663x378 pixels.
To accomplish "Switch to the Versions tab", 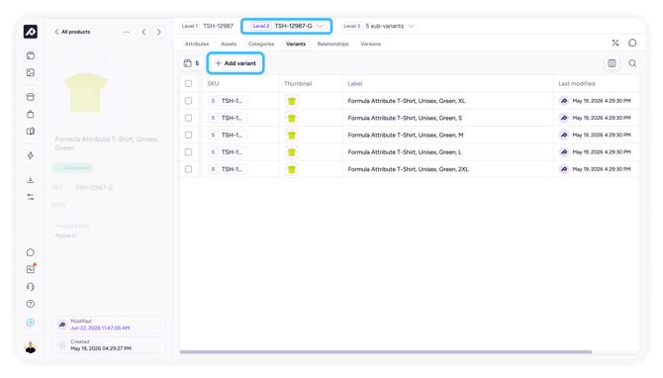I will click(x=371, y=44).
